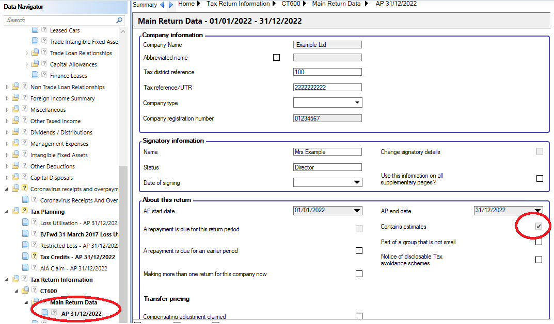Click the Tax reference/UTR field

(x=327, y=88)
